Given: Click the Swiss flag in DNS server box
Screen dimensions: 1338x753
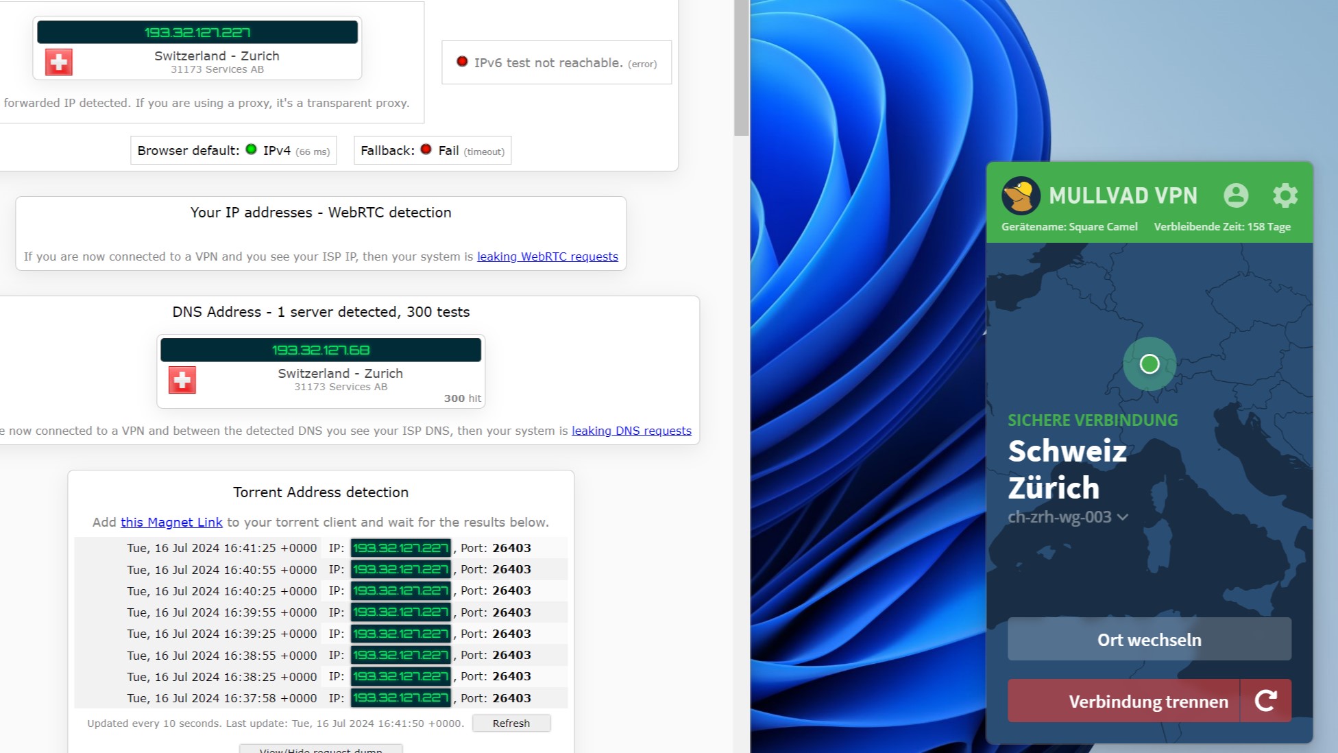Looking at the screenshot, I should pyautogui.click(x=182, y=380).
